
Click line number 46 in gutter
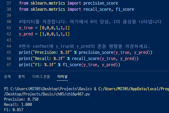(9, 59)
